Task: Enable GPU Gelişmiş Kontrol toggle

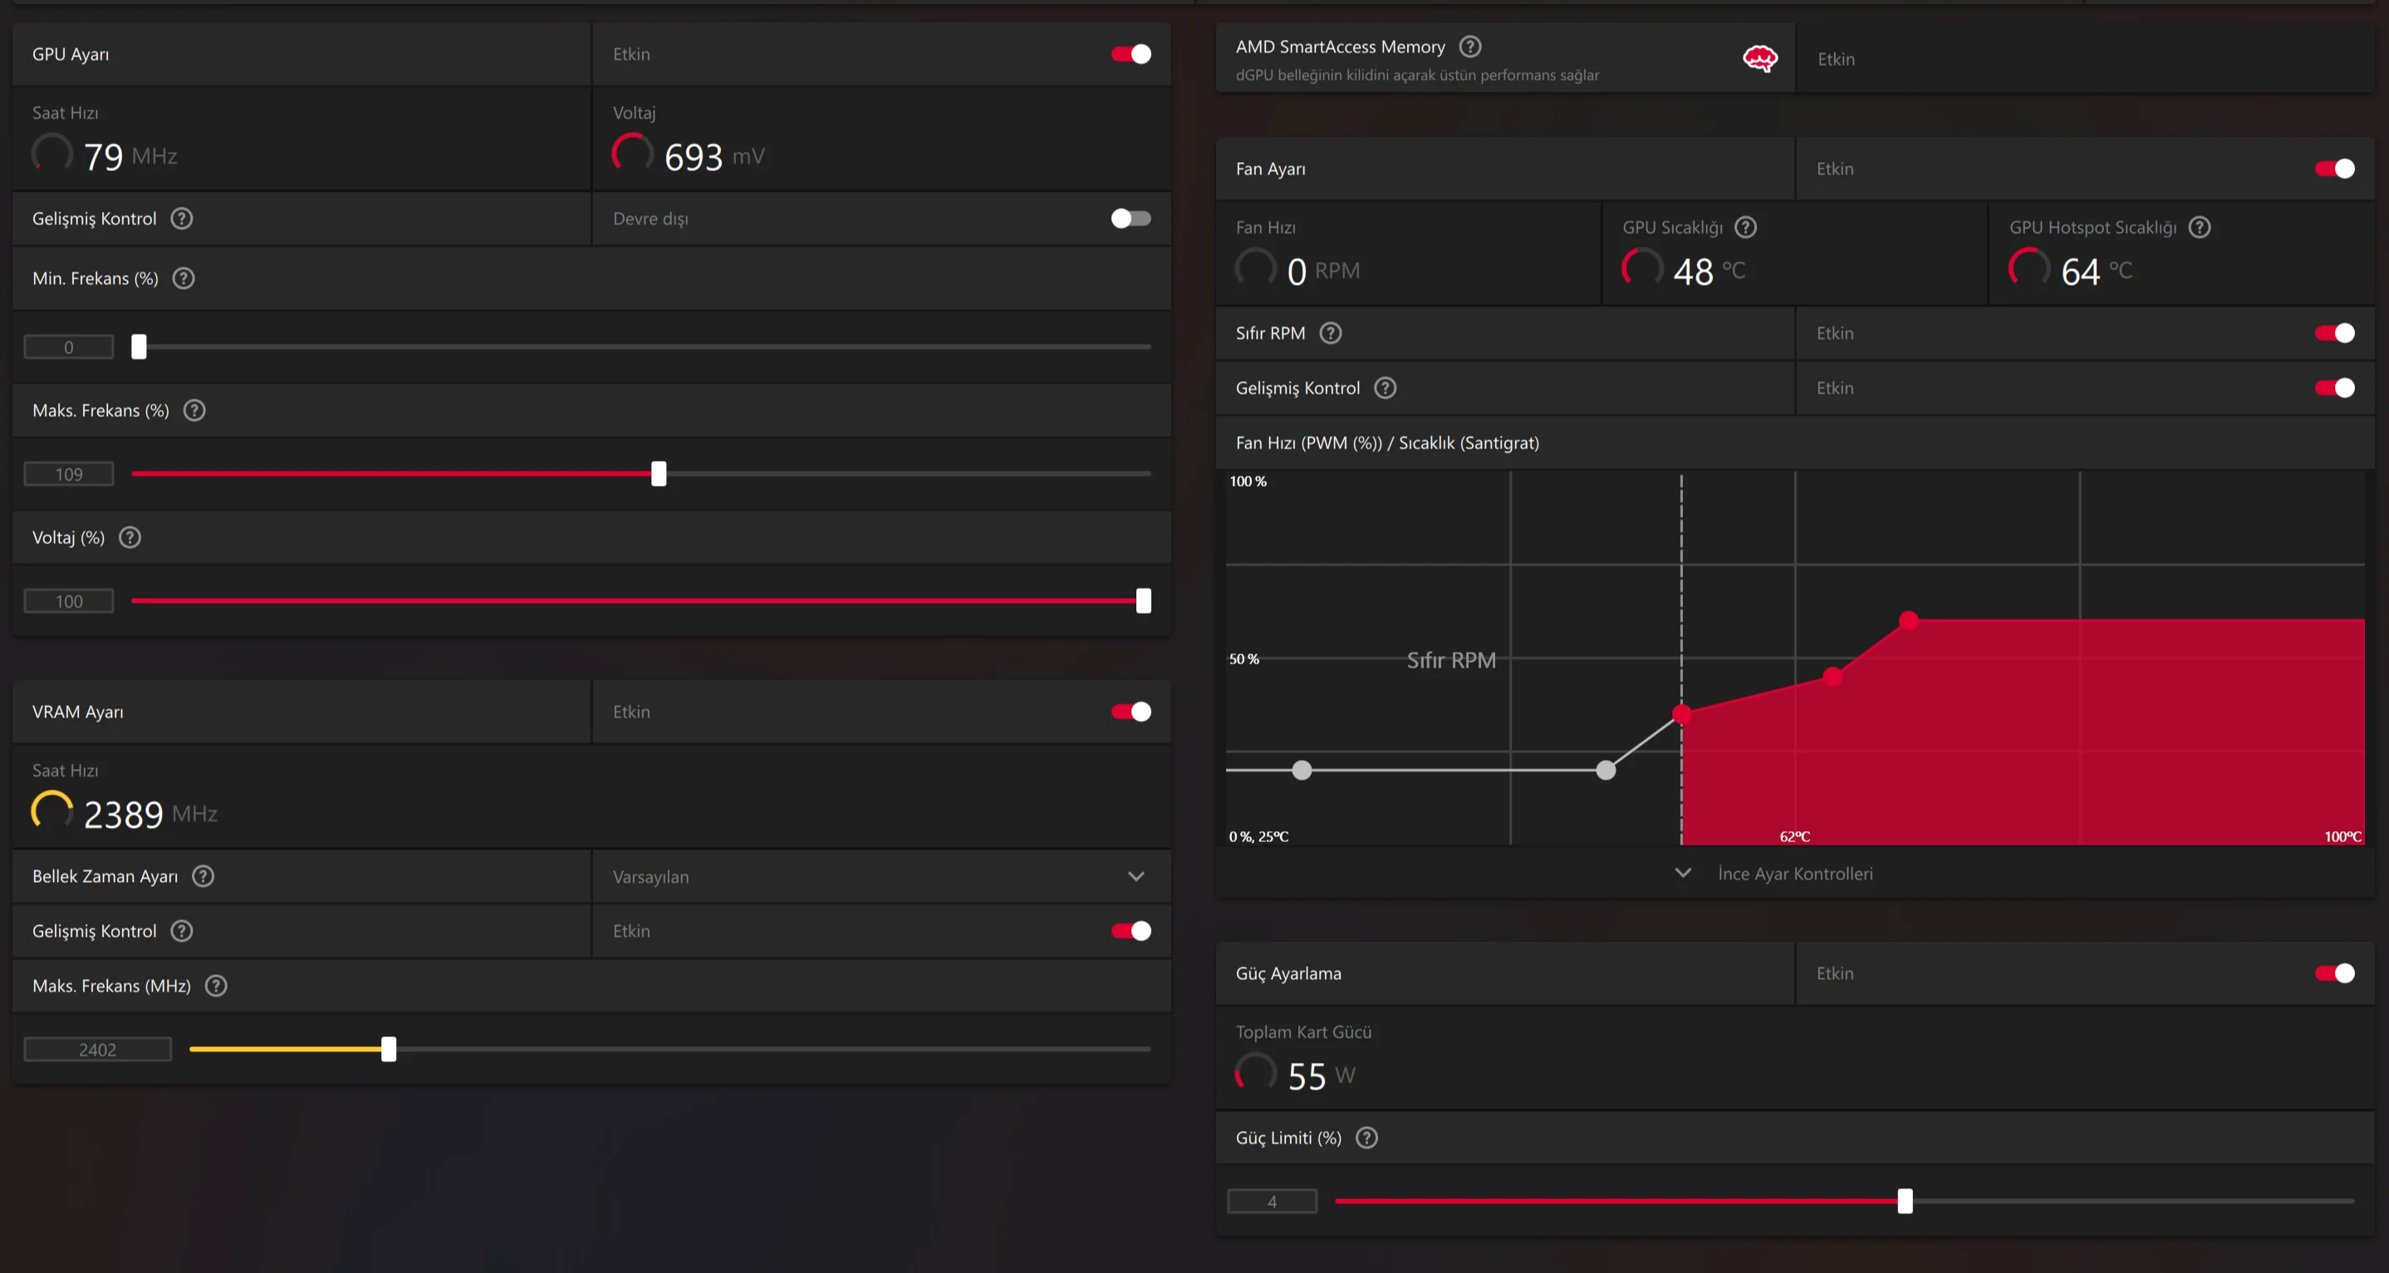Action: pos(1131,219)
